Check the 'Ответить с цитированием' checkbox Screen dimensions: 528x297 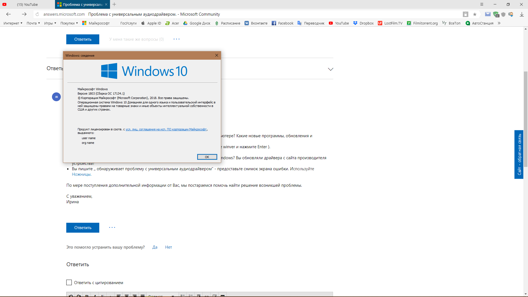point(69,282)
